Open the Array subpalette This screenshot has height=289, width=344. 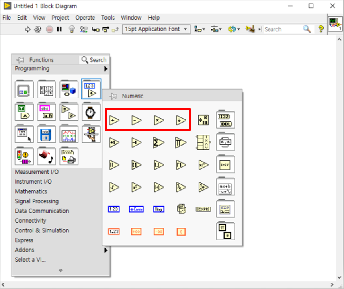pos(47,89)
